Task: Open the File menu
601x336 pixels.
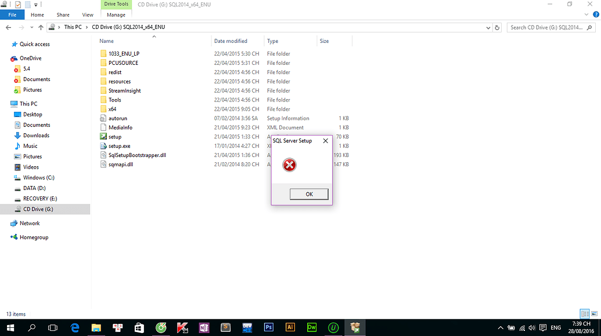Action: [12, 15]
